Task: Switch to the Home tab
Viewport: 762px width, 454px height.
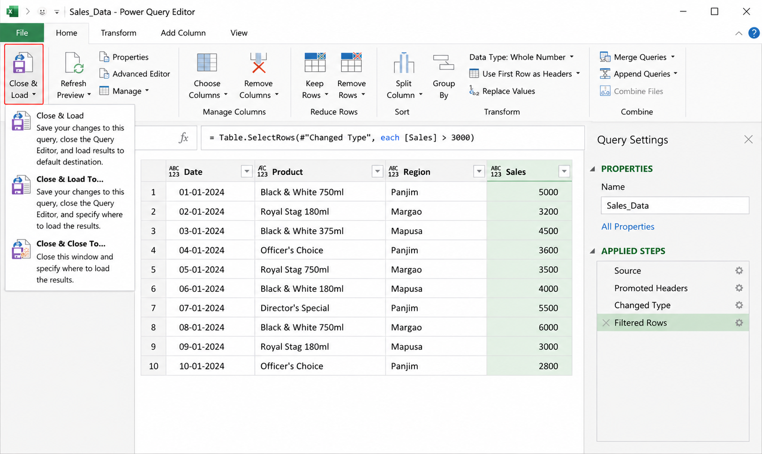Action: (x=67, y=33)
